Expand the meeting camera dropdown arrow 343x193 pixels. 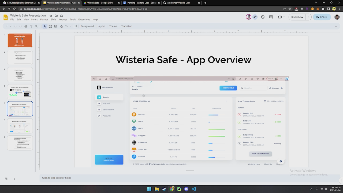coord(284,17)
